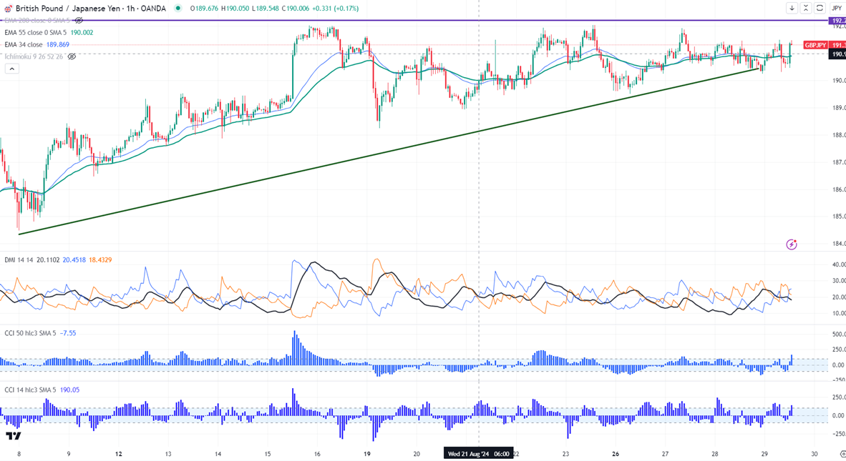Select the EMA 34 close legend

[23, 45]
